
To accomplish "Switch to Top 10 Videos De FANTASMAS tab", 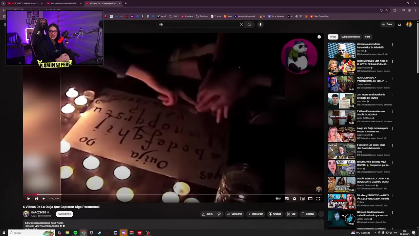I will pyautogui.click(x=64, y=3).
